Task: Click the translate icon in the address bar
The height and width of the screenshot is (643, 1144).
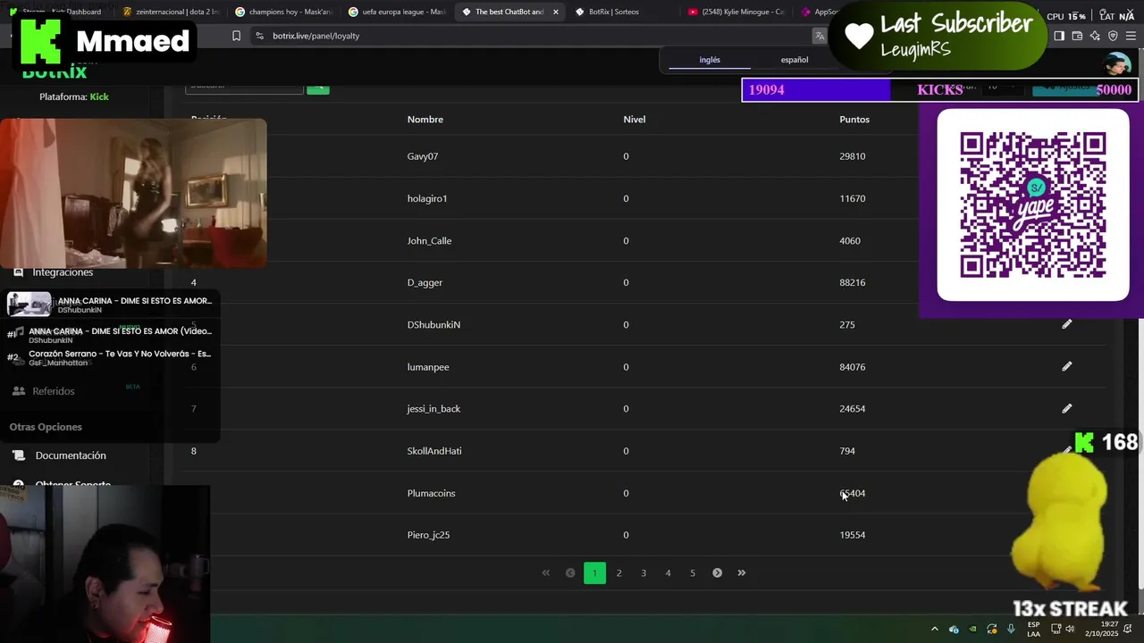Action: (x=819, y=36)
